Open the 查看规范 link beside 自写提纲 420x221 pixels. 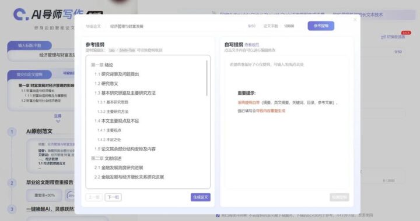click(x=252, y=45)
